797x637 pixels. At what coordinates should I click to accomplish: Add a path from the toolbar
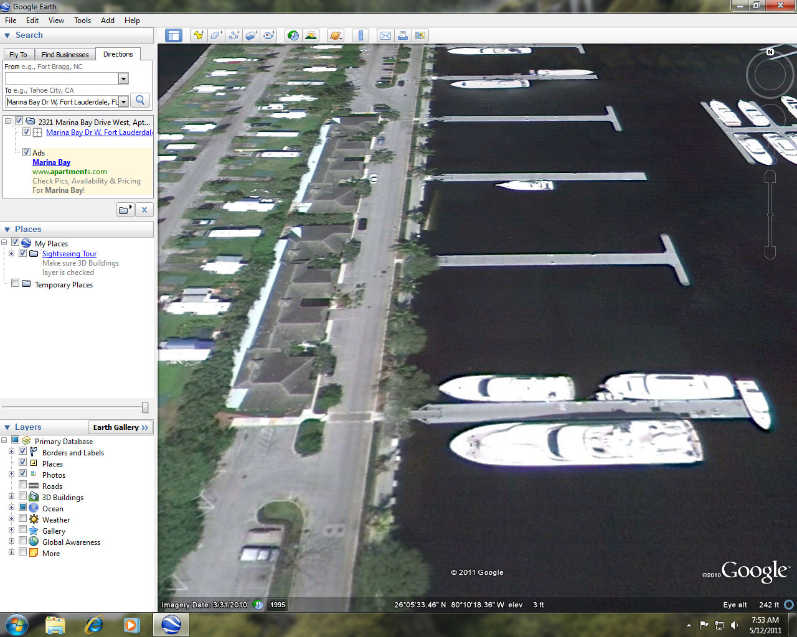(233, 35)
